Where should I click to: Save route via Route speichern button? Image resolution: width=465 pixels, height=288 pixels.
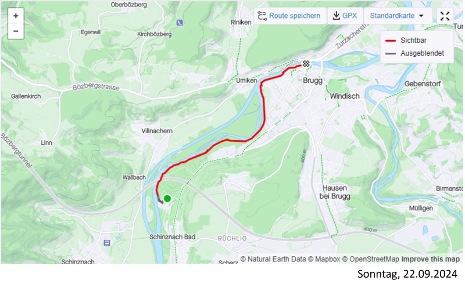click(x=289, y=16)
